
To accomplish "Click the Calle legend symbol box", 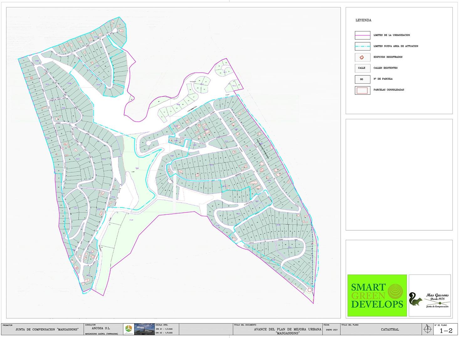I will point(361,68).
